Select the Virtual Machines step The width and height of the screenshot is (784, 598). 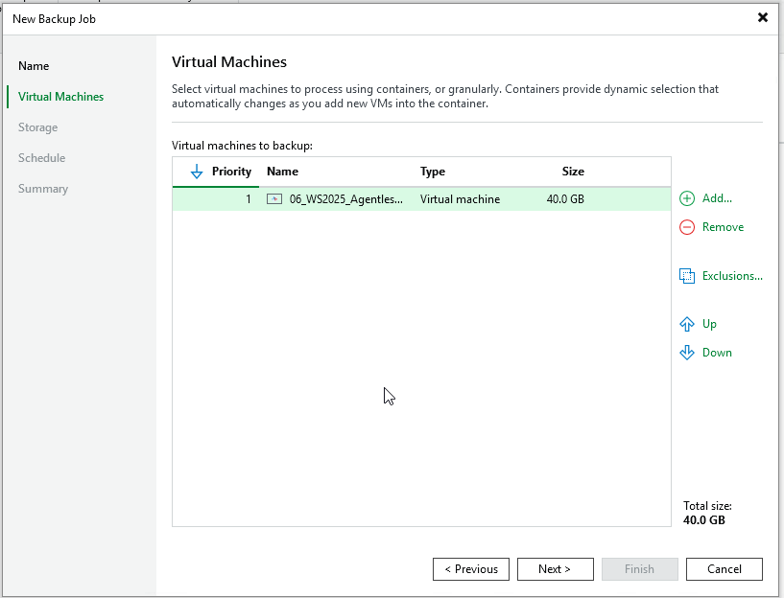(x=60, y=97)
